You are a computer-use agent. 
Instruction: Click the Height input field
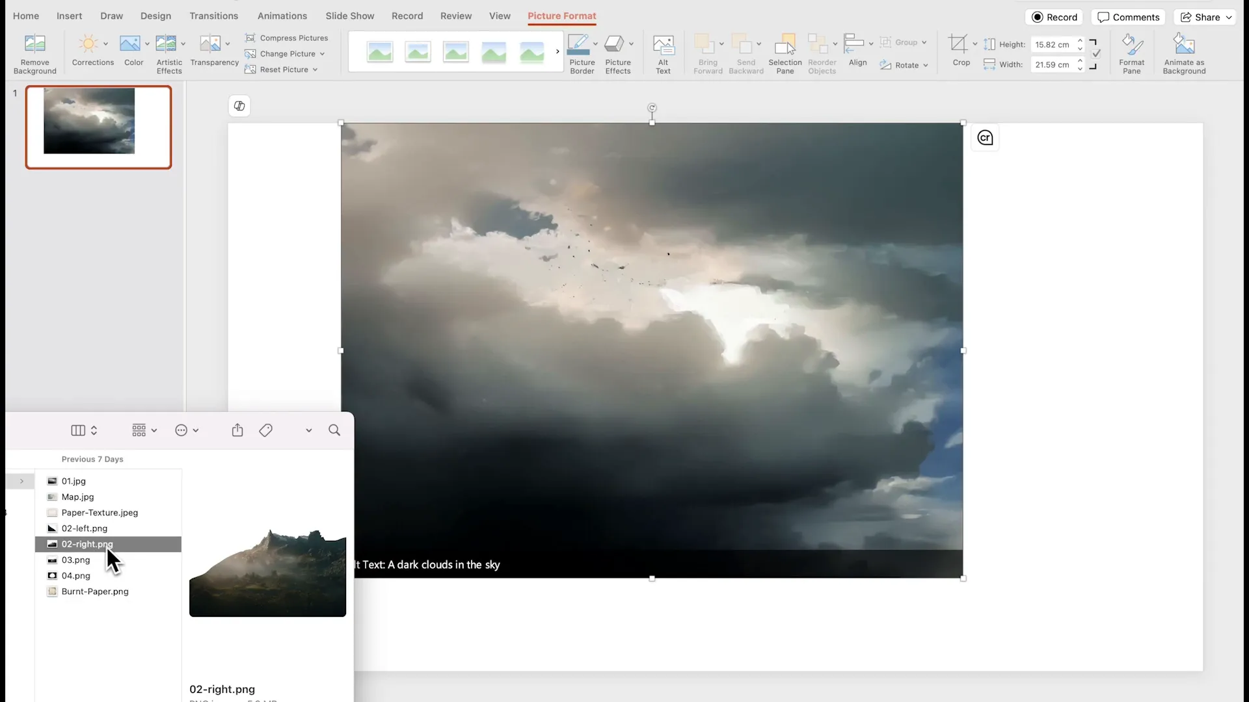pos(1053,45)
